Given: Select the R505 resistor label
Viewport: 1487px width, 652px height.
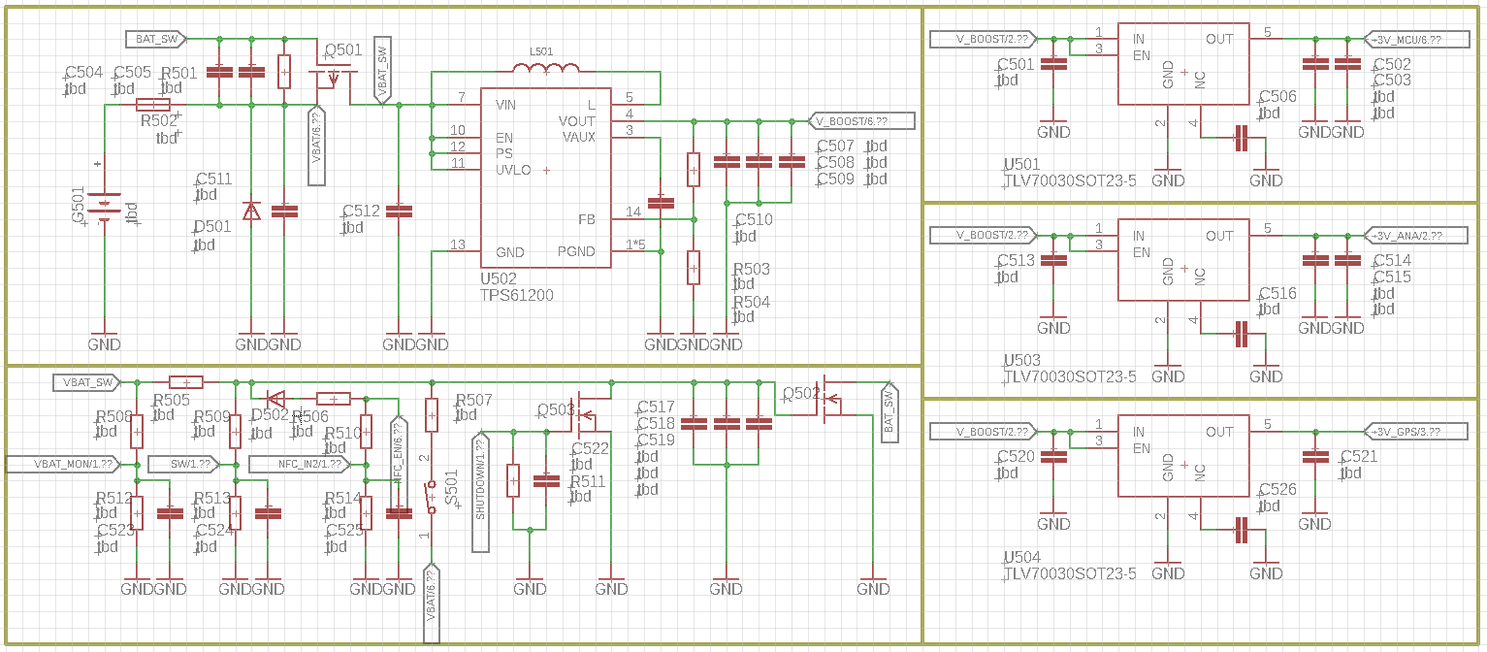Looking at the screenshot, I should tap(171, 400).
